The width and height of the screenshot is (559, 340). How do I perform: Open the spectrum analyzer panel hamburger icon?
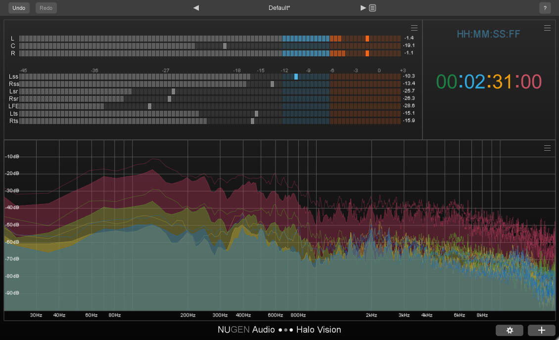click(x=547, y=148)
